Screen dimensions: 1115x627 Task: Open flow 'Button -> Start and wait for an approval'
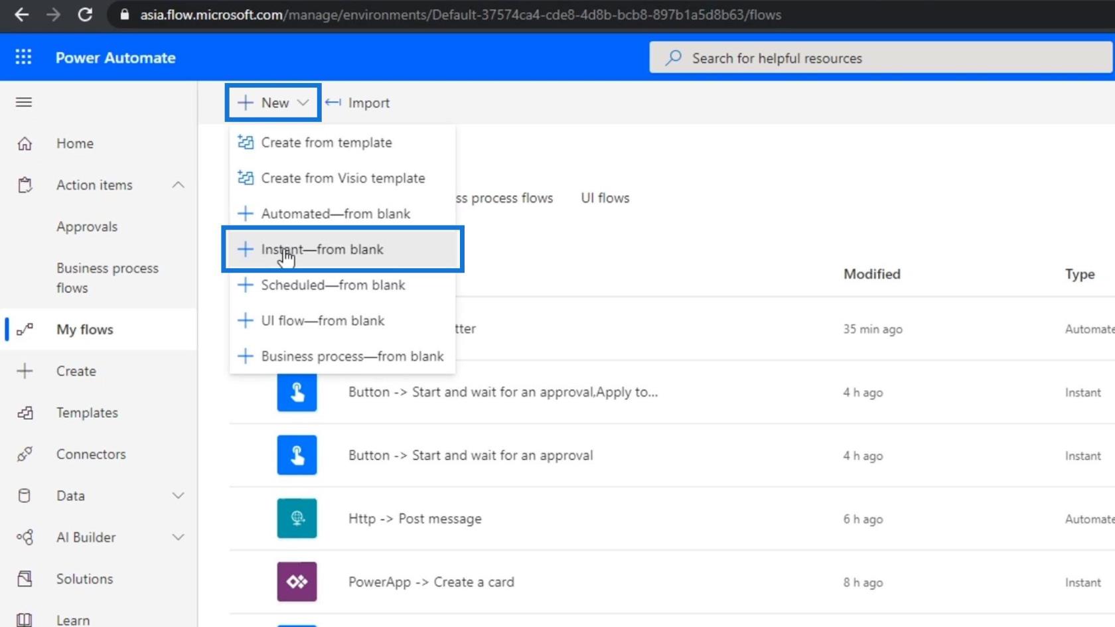[471, 455]
